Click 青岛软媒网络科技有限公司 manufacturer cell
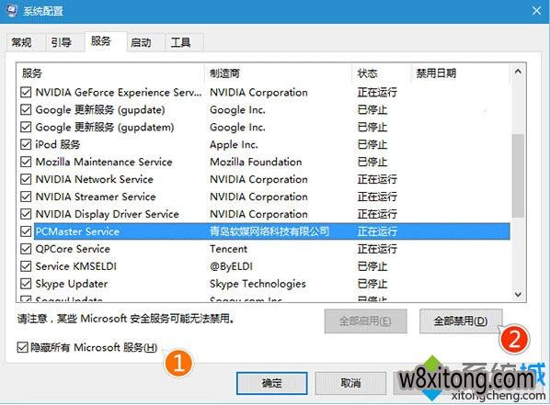The width and height of the screenshot is (550, 405). [269, 231]
